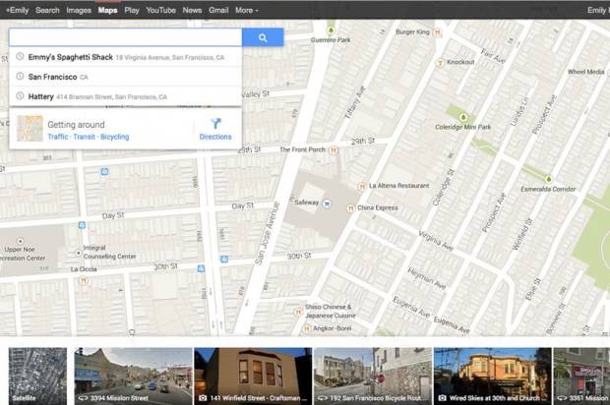Viewport: 610px width, 405px height.
Task: Click the transit stop icon on Day St
Action: click(82, 225)
